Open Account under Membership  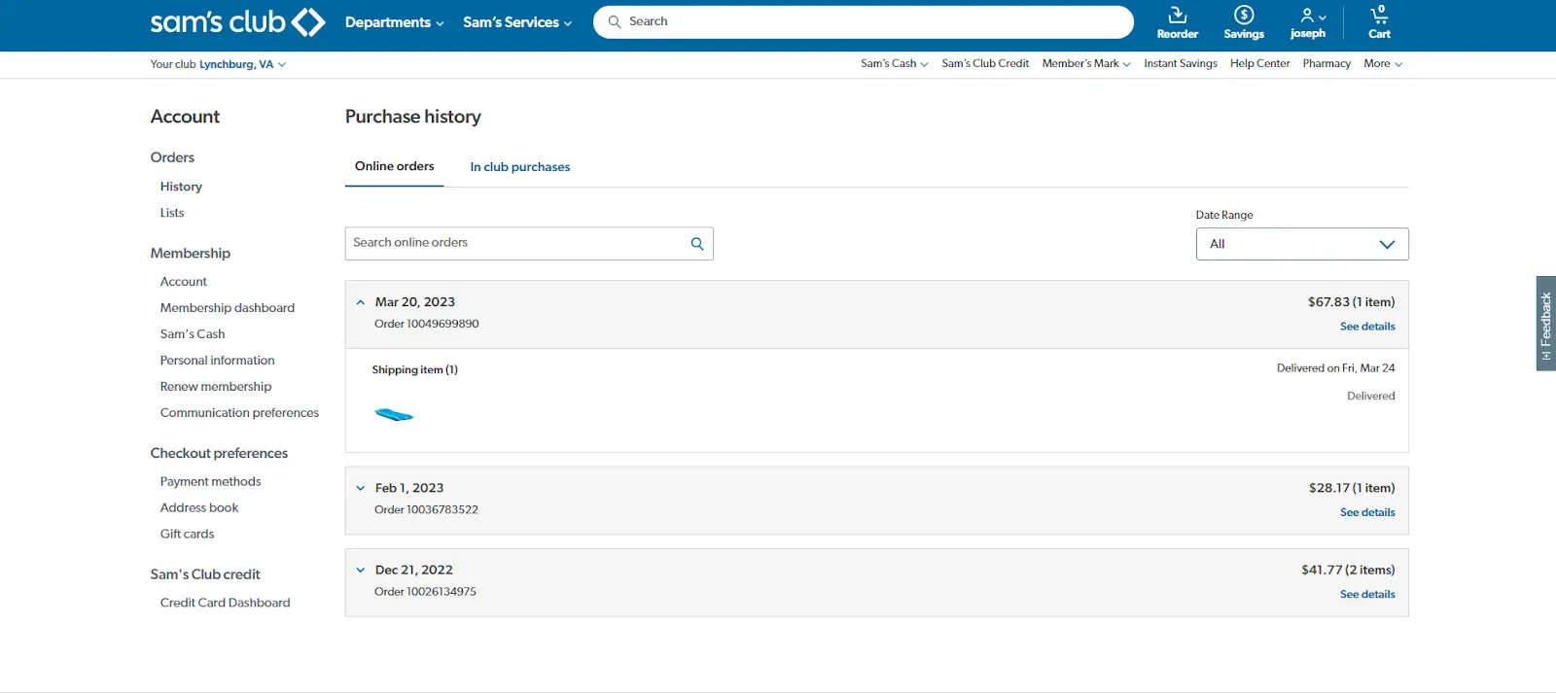pyautogui.click(x=184, y=282)
